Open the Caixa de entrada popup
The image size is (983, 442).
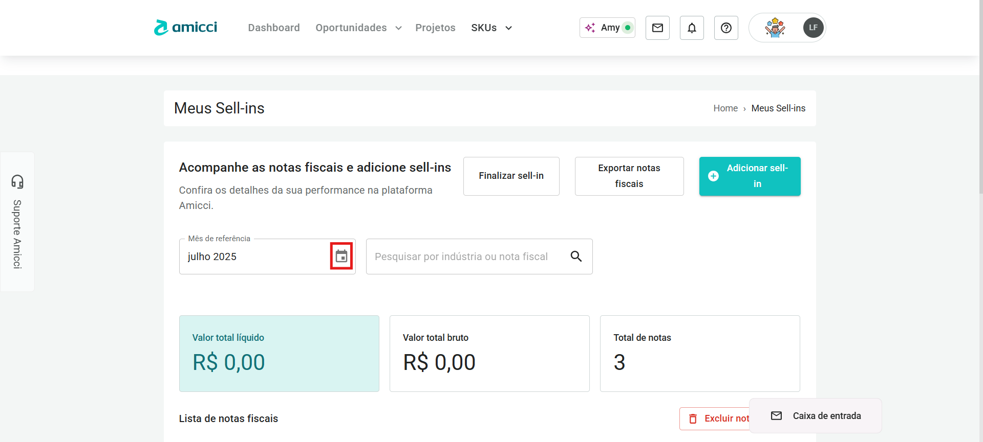816,416
